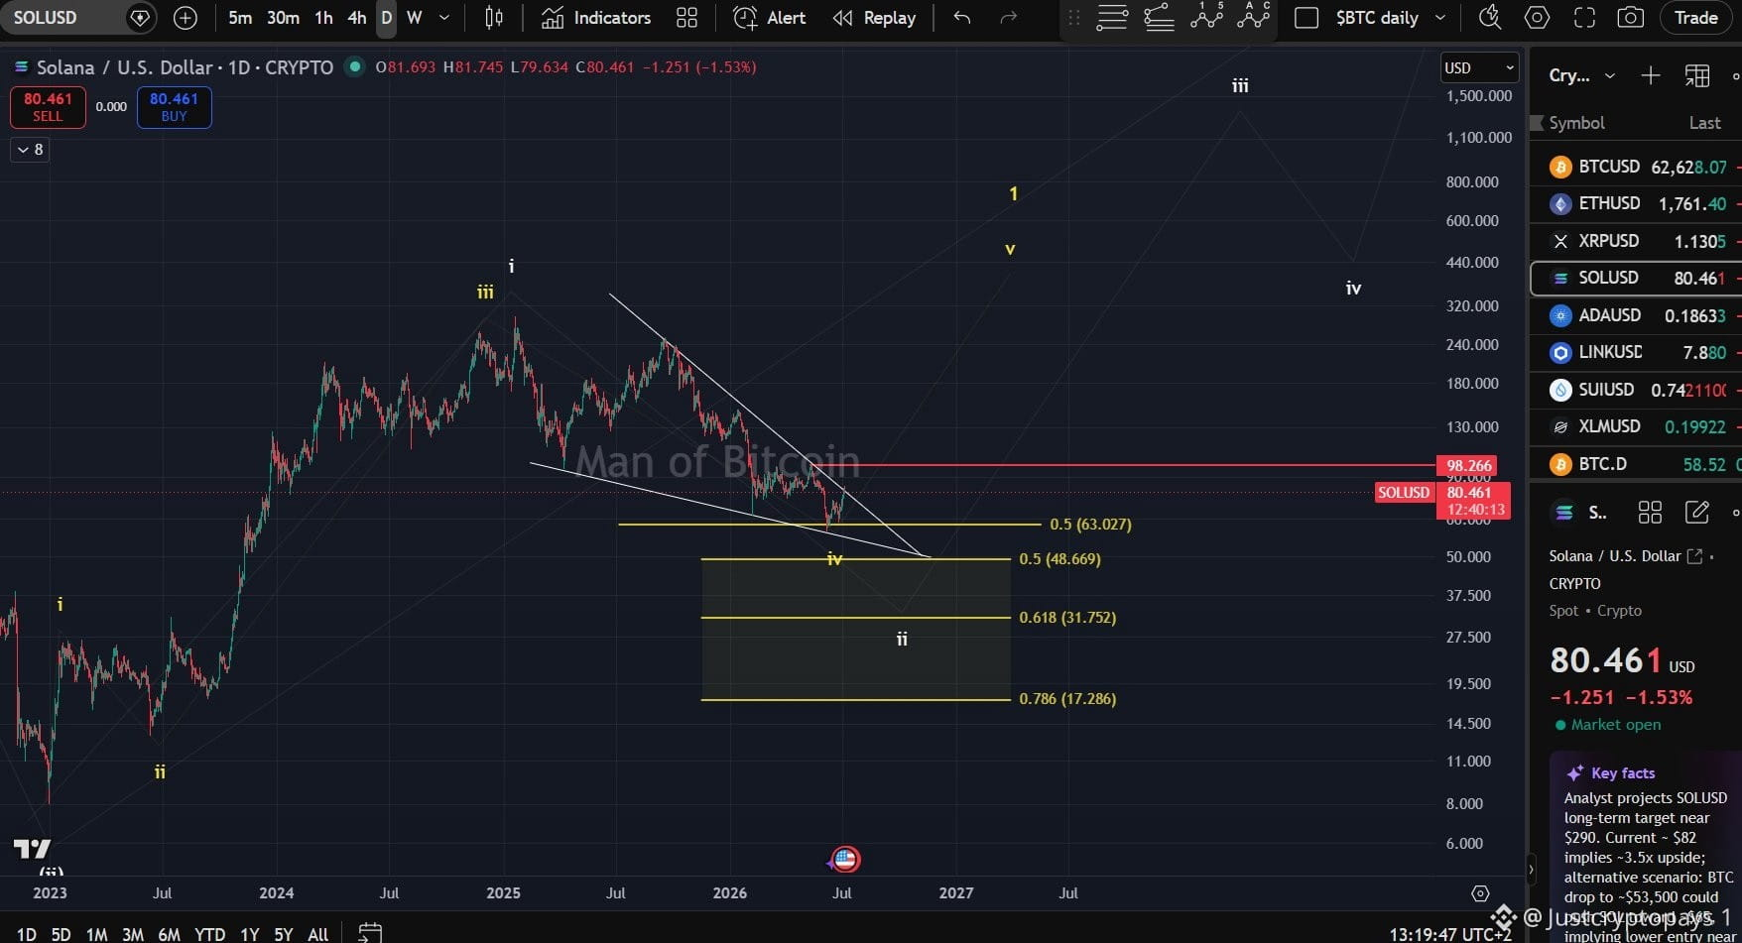Select the horizontal lines drawing tool

(x=1112, y=18)
